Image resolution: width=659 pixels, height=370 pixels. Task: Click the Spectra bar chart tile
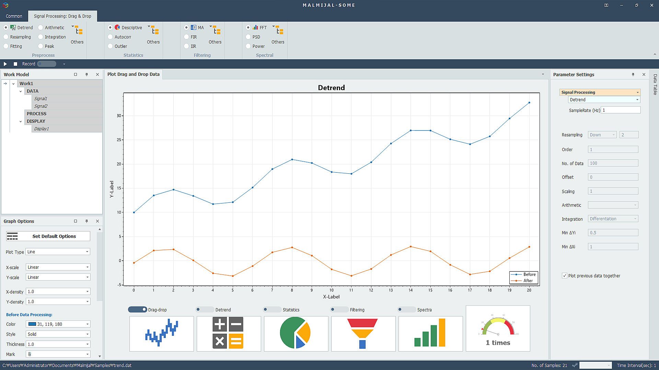430,333
